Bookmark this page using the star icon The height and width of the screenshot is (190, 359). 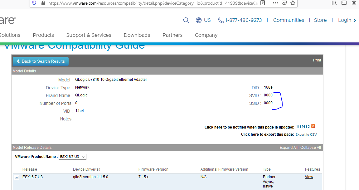click(x=293, y=3)
